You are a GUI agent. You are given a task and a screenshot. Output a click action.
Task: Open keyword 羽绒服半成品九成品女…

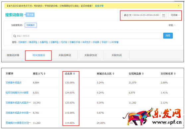point(18,103)
